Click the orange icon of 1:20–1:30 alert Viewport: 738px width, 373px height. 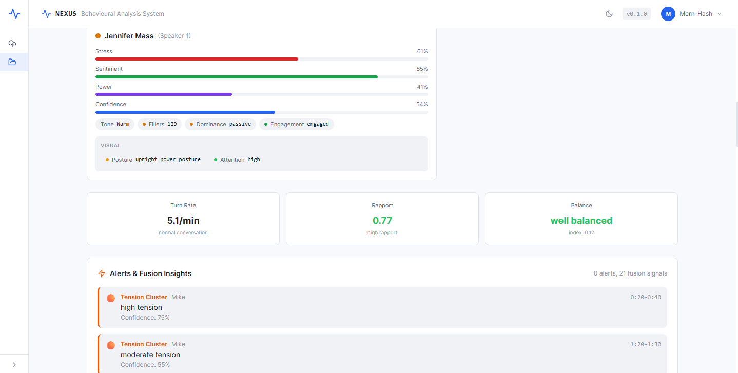[x=110, y=345]
